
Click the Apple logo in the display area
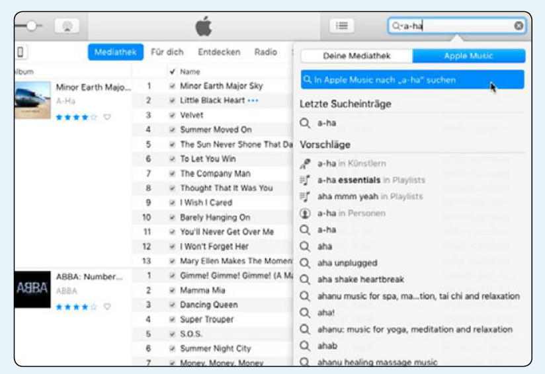coord(204,26)
